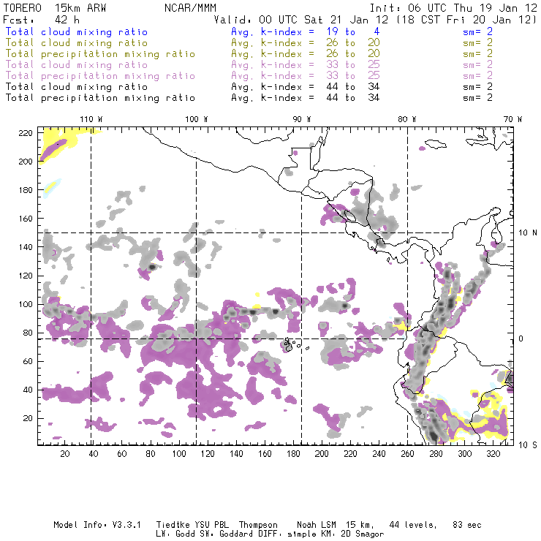Click the '10 N' latitude label
Screen dimensions: 541x541
[528, 233]
